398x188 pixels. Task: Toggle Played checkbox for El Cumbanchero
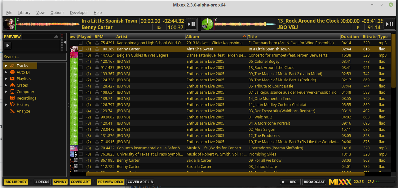coord(81,43)
